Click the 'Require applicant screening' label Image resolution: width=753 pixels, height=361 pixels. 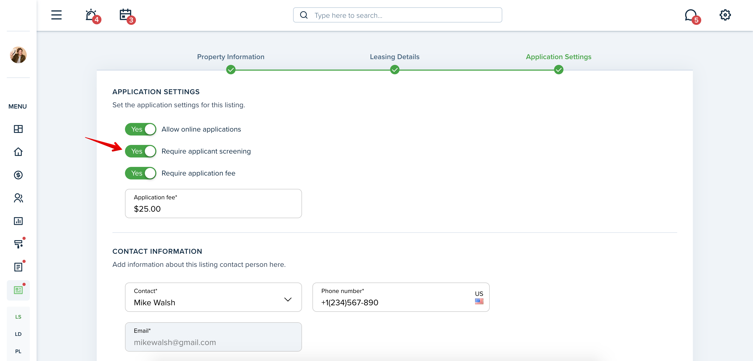206,151
